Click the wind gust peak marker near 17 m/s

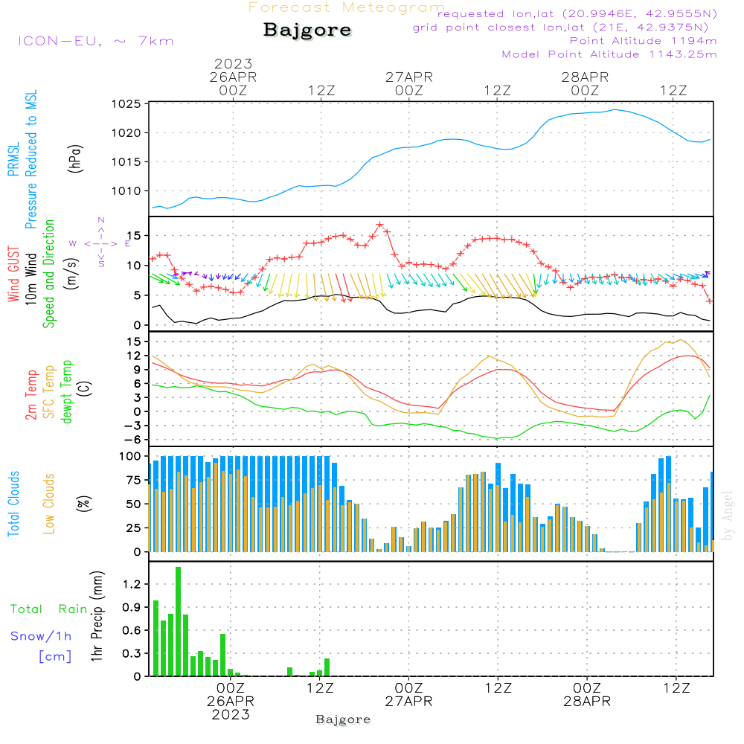(x=379, y=225)
